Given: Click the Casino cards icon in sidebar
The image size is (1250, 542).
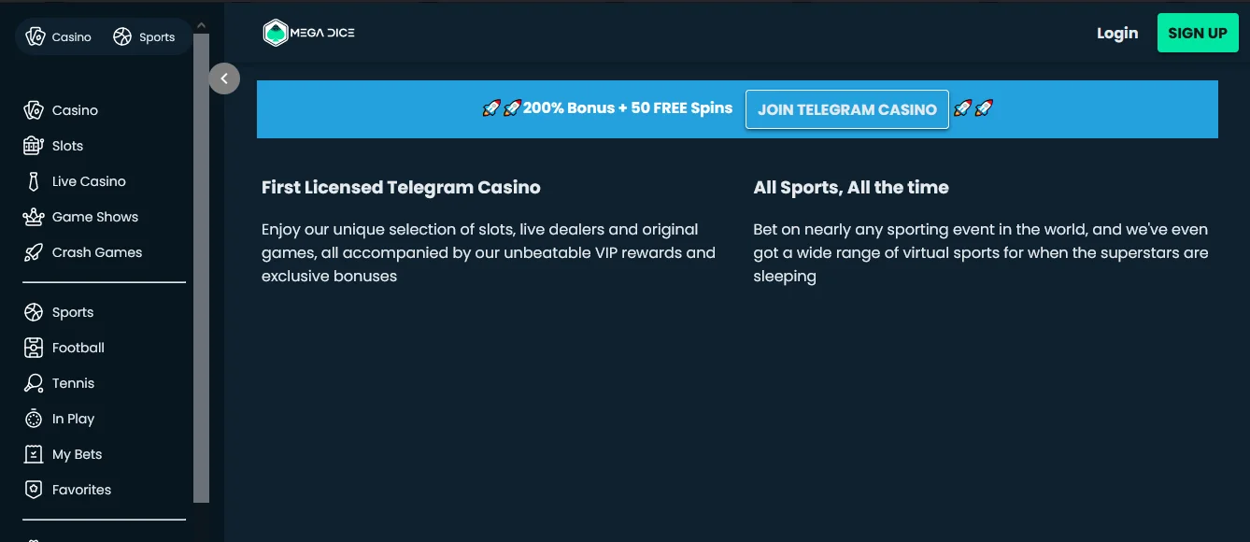Looking at the screenshot, I should pos(34,110).
